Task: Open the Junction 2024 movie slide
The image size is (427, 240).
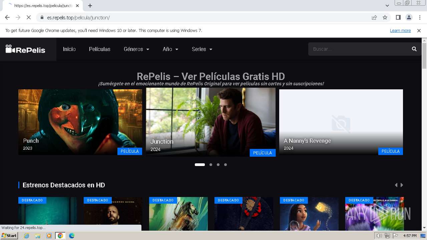Action: point(211,122)
